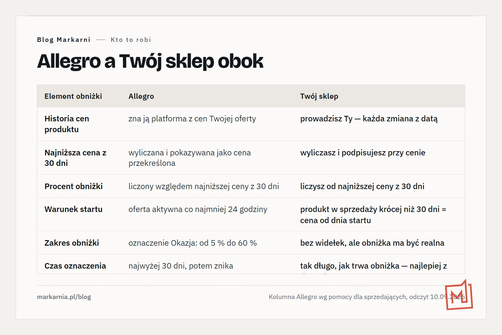Click the red Markarnia logo mark
The image size is (502, 335).
tap(459, 295)
